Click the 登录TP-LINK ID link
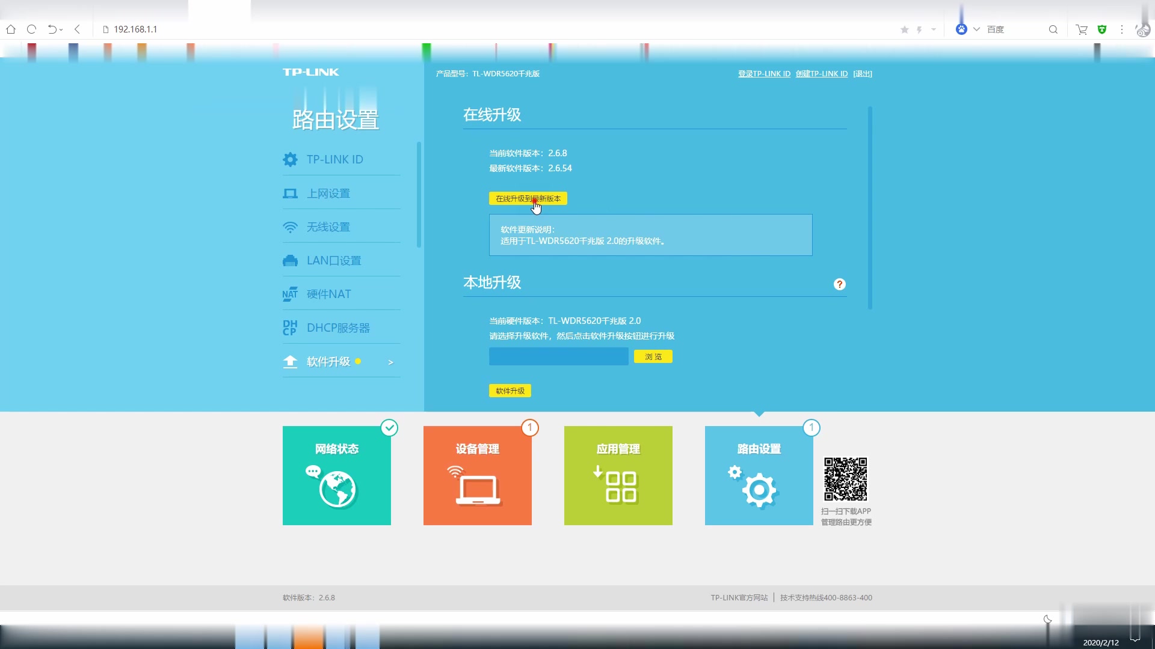Screen dimensions: 1155x649 click(x=764, y=73)
